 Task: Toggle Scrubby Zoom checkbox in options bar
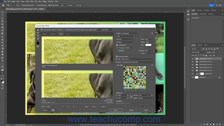pos(49,5)
